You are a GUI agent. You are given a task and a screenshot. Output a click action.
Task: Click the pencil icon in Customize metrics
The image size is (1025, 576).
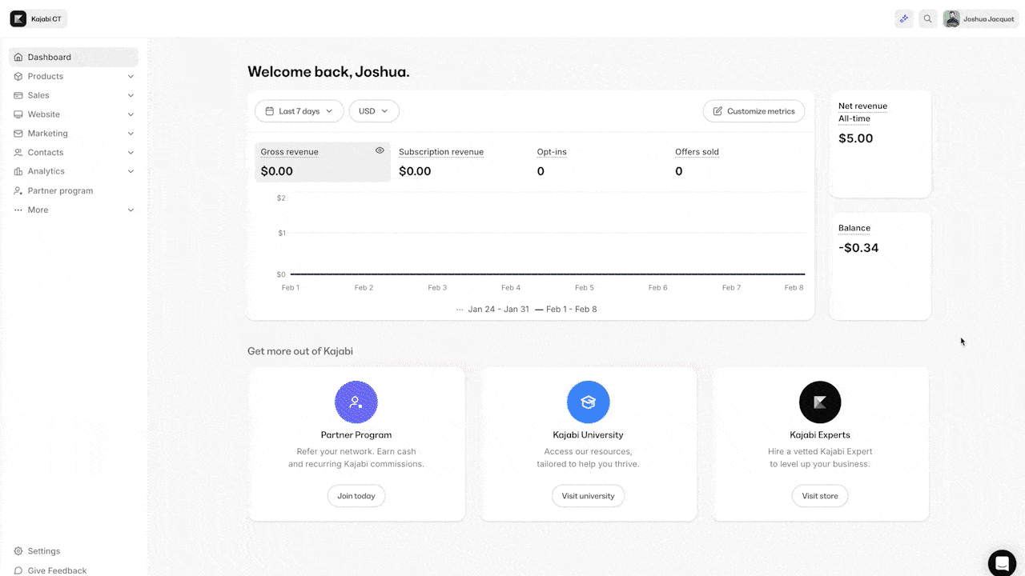coord(717,111)
